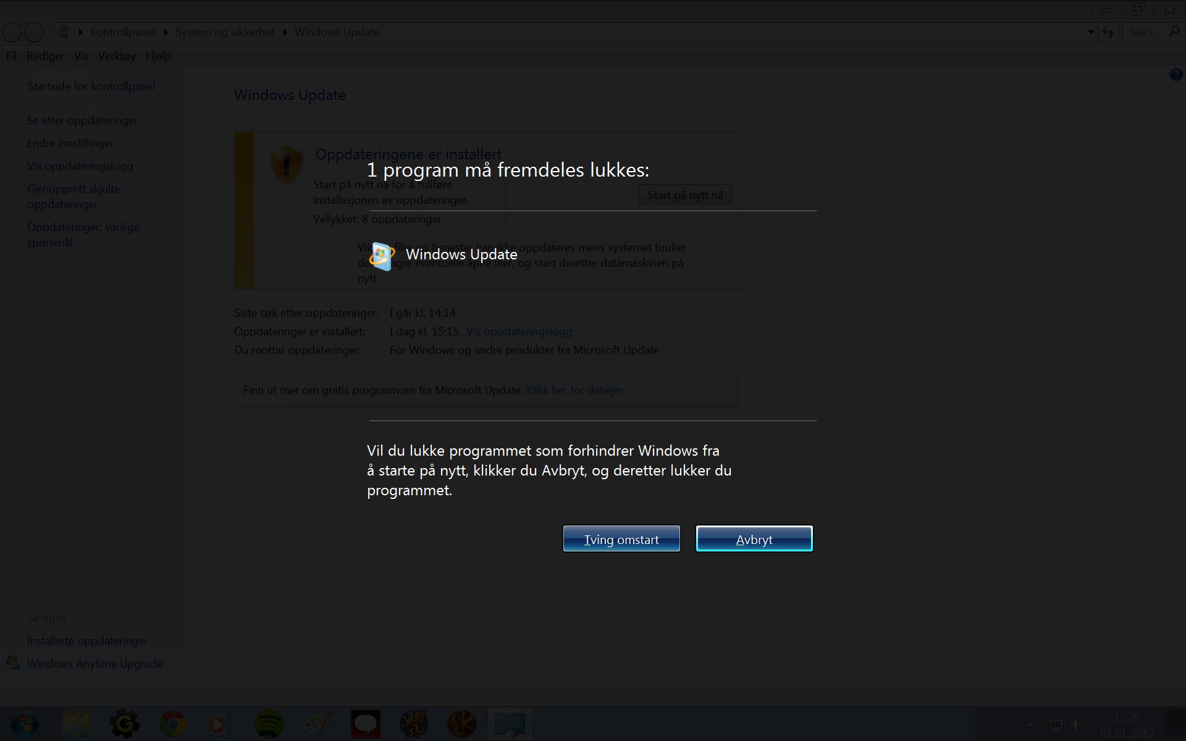Image resolution: width=1186 pixels, height=741 pixels.
Task: Expand arrow after Kontrollpanel breadcrumb
Action: tap(166, 32)
